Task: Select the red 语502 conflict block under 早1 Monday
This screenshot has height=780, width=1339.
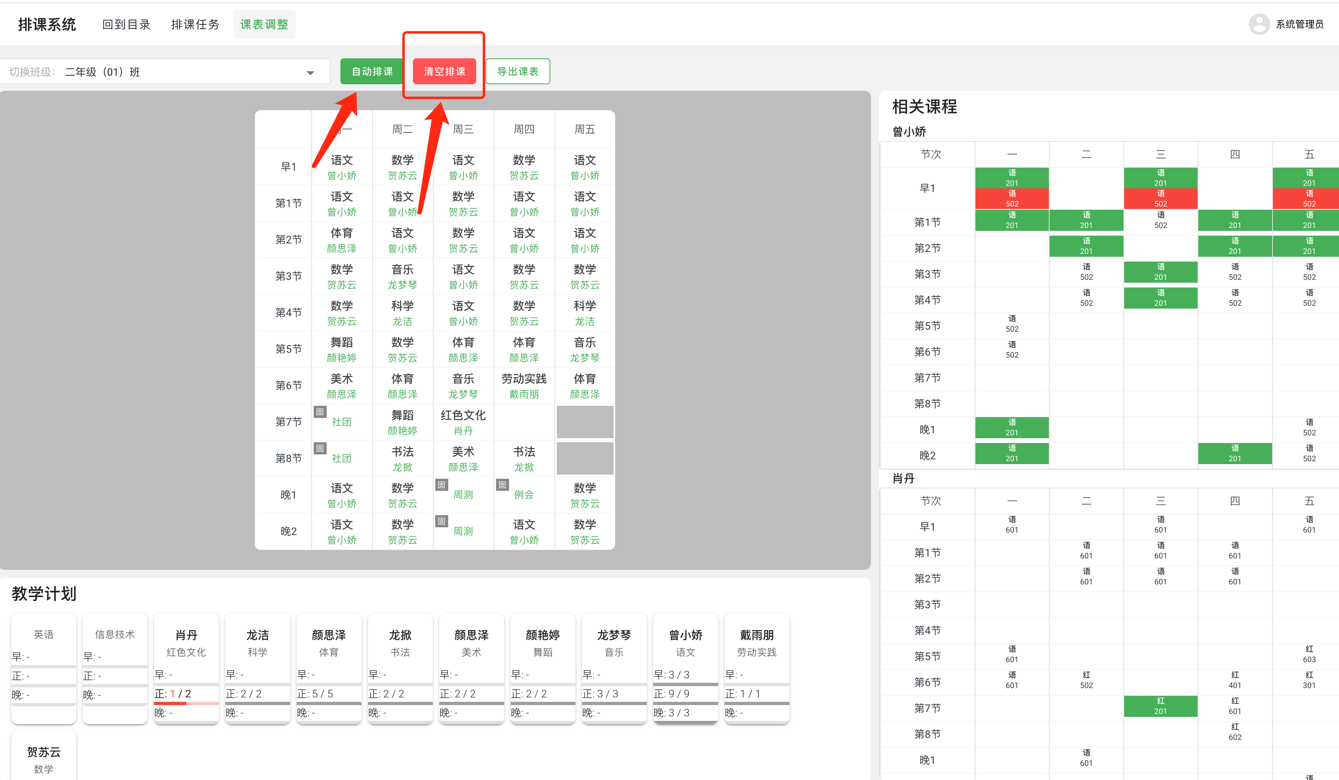Action: click(x=1012, y=198)
